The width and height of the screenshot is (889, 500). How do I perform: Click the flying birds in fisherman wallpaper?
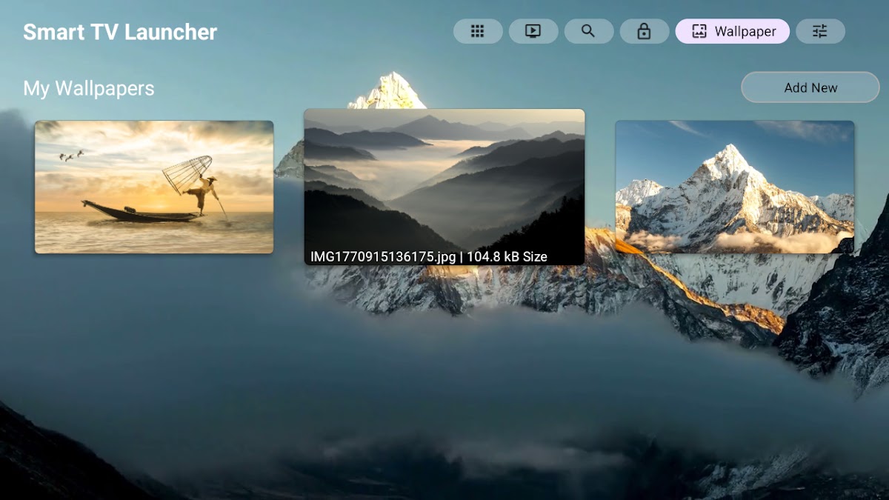tap(70, 156)
